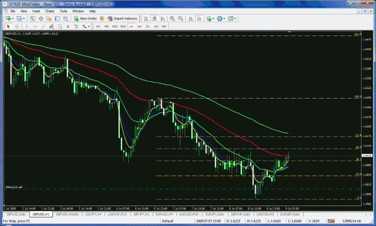376x226 pixels.
Task: Set timeframe to M30
Action: pos(123,26)
